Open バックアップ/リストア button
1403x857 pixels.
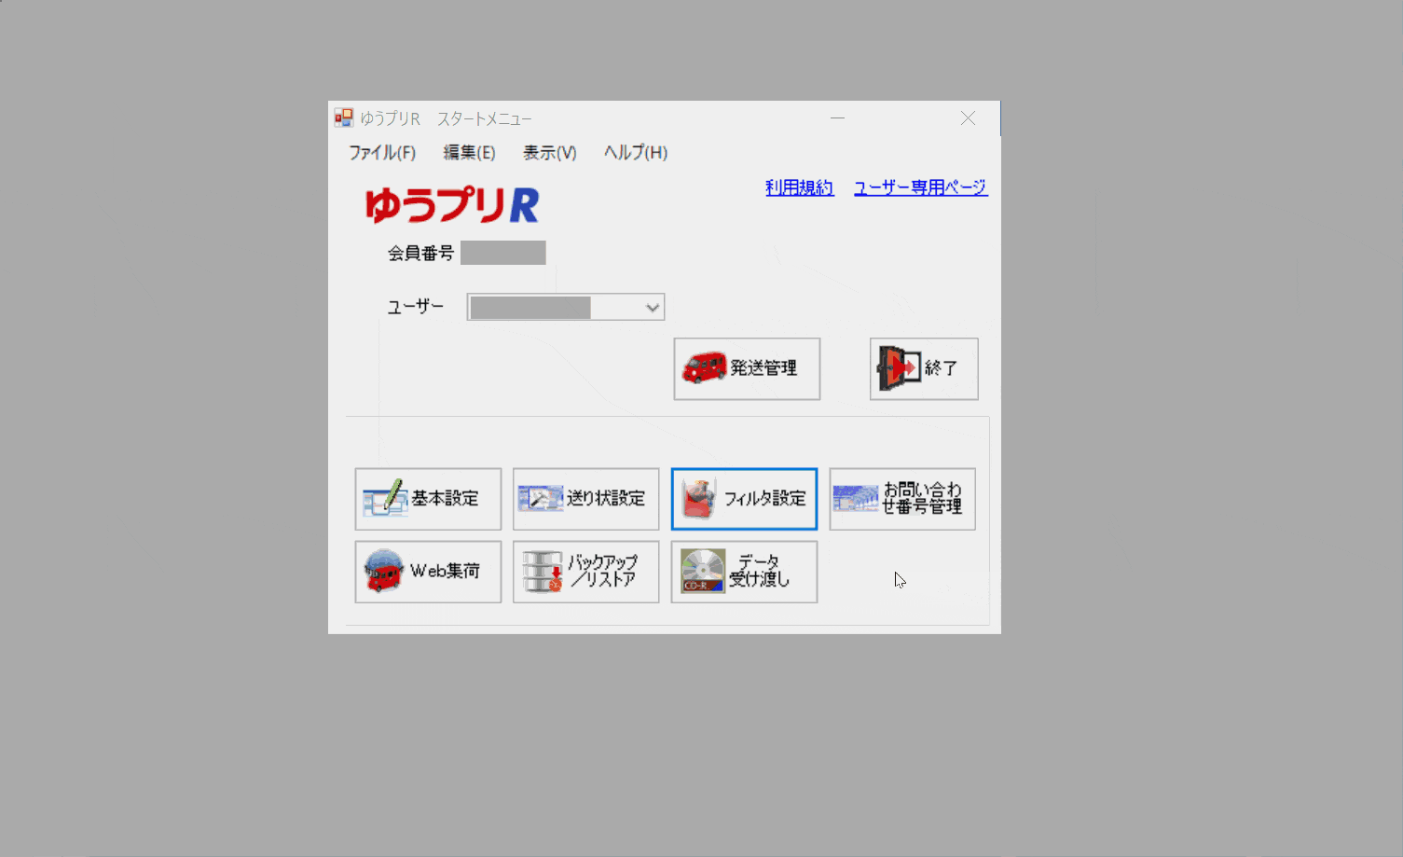click(x=585, y=572)
